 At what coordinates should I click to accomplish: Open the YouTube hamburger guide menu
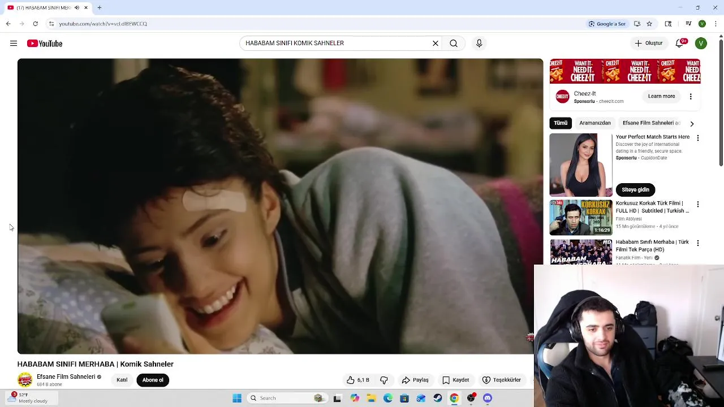pos(14,44)
